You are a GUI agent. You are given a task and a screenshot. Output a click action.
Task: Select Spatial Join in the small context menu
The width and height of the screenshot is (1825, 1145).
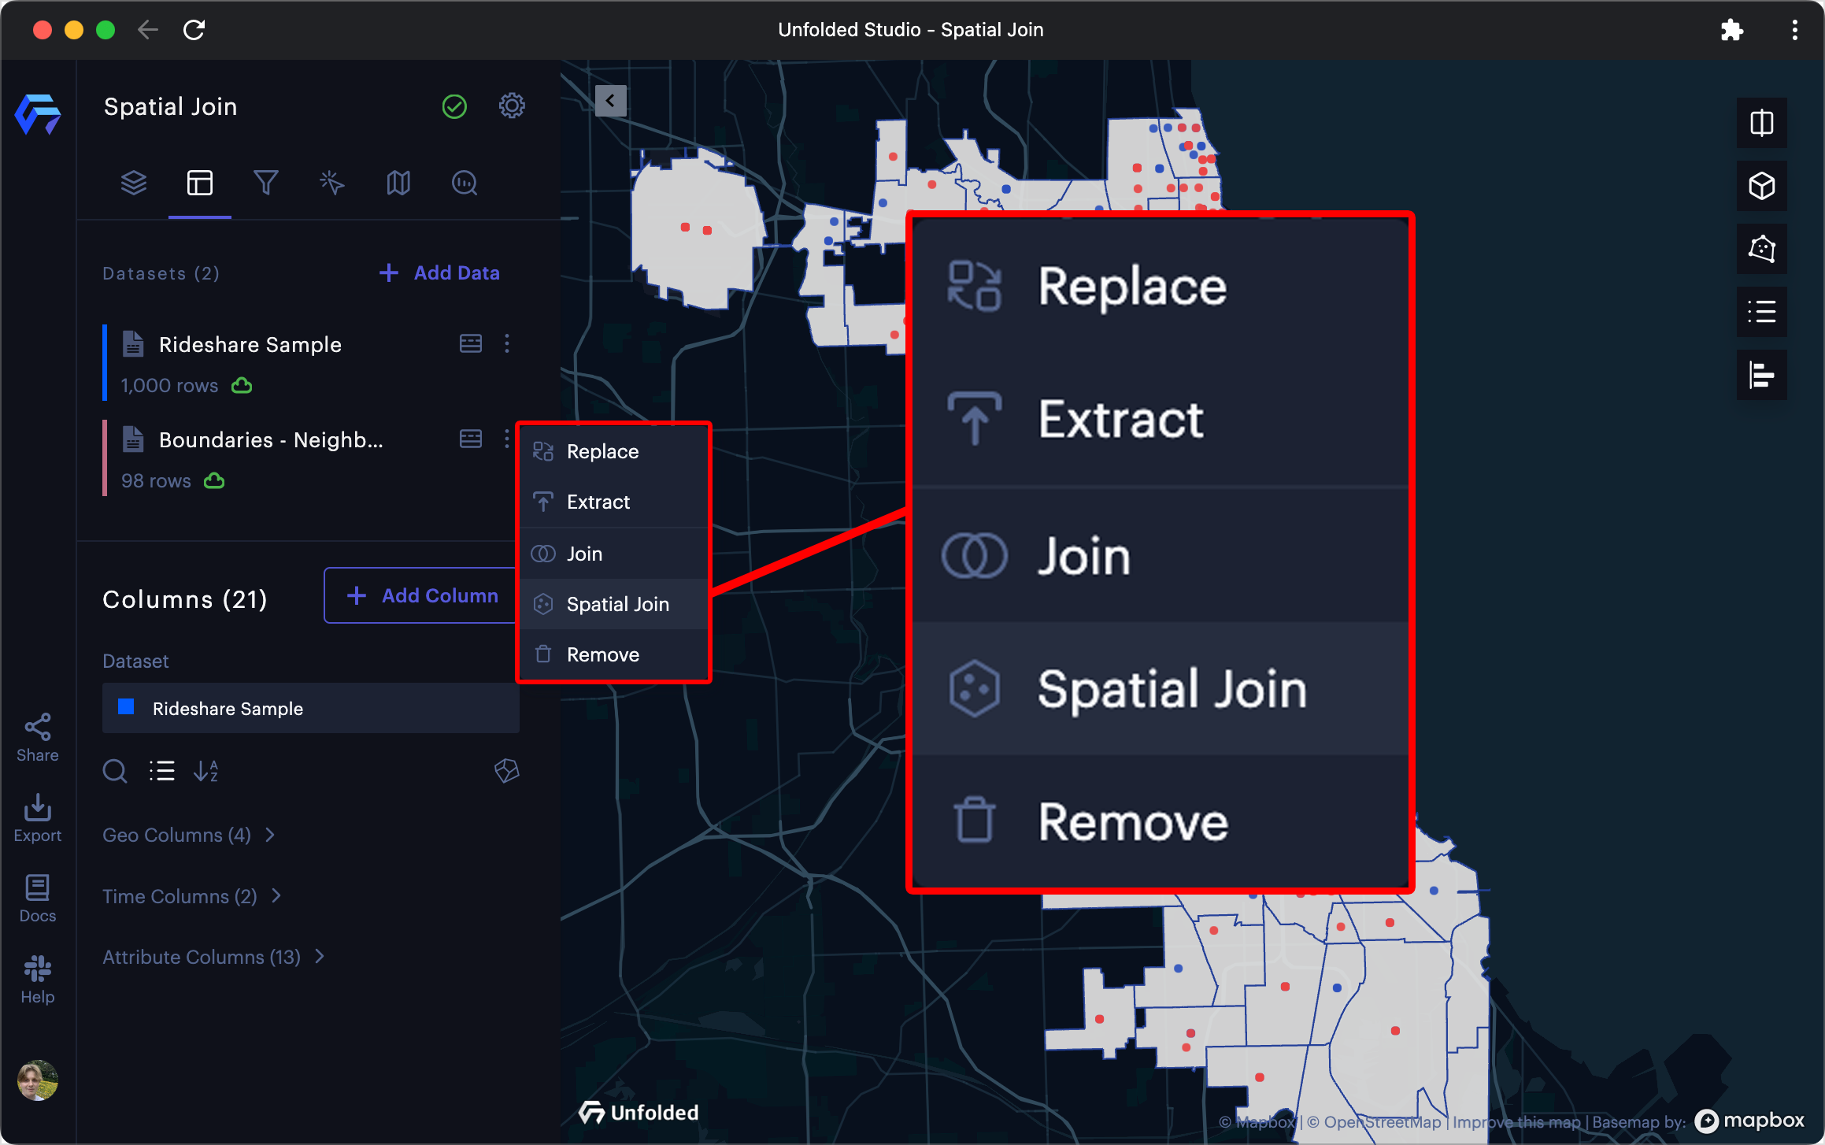pos(614,604)
